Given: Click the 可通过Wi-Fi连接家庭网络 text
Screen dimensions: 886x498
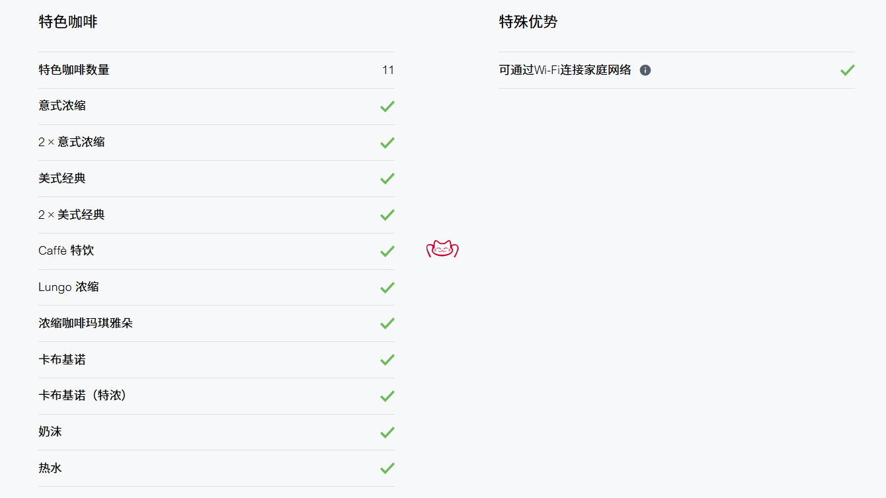Looking at the screenshot, I should 565,70.
